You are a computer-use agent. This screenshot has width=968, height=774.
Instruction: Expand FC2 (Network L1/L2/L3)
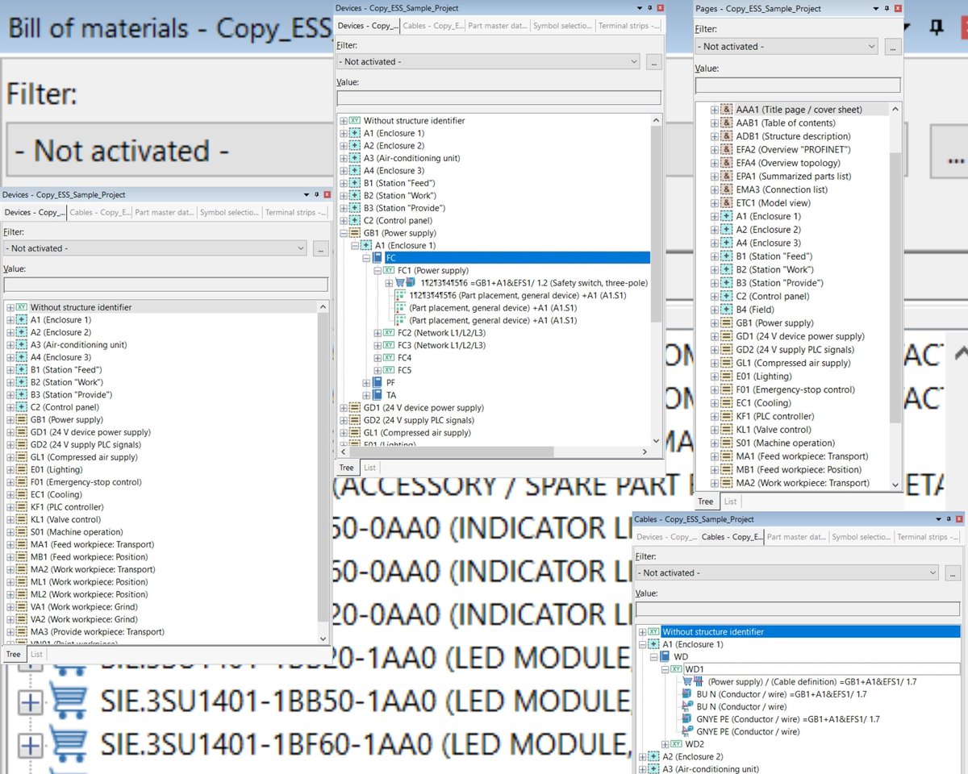coord(378,333)
